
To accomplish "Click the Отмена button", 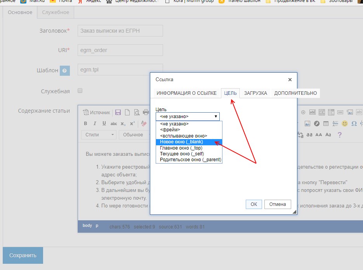I will pos(278,204).
